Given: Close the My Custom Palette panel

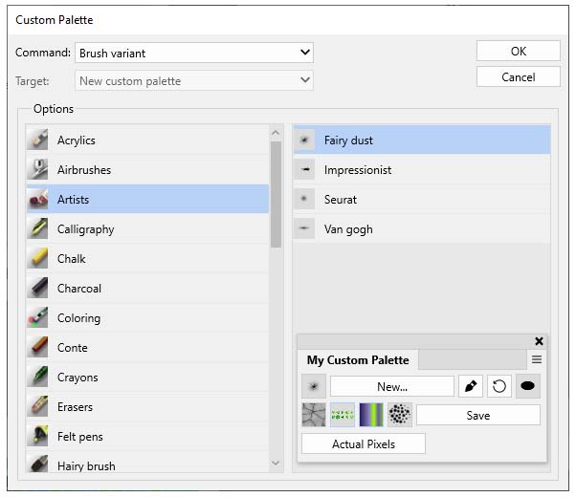Looking at the screenshot, I should pyautogui.click(x=539, y=341).
